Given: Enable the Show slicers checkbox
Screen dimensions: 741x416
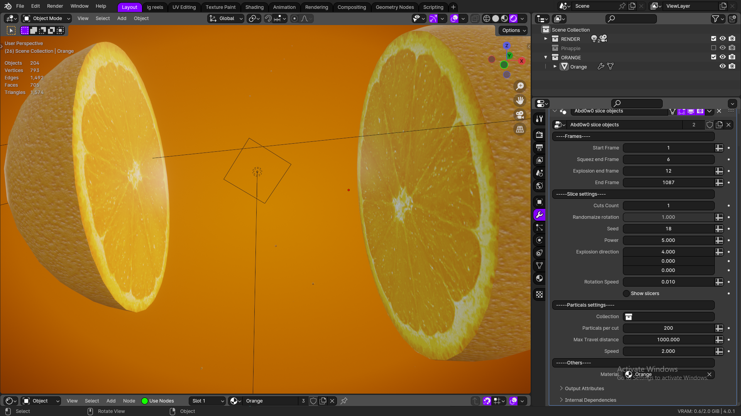Looking at the screenshot, I should pos(626,293).
